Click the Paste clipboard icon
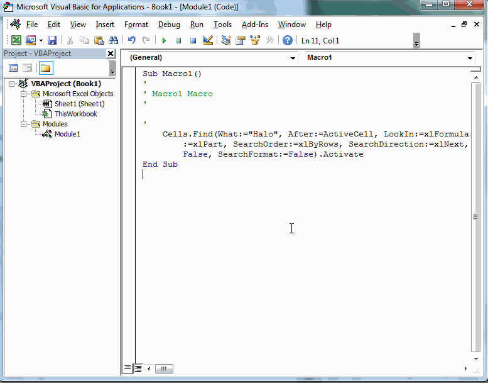Screen dimensions: 488x383 coord(99,40)
